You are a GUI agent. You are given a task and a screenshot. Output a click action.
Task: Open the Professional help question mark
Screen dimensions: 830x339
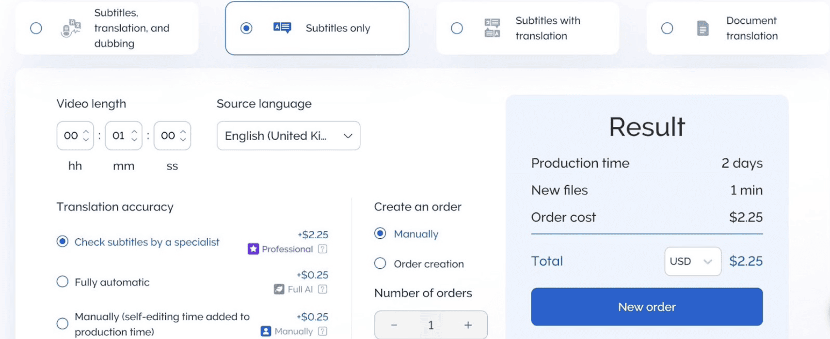pos(323,249)
